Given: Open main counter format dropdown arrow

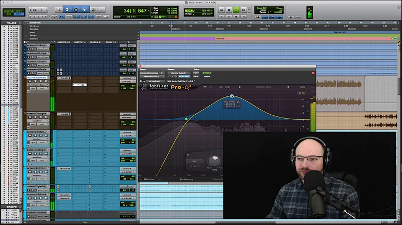Looking at the screenshot, I should coord(149,11).
